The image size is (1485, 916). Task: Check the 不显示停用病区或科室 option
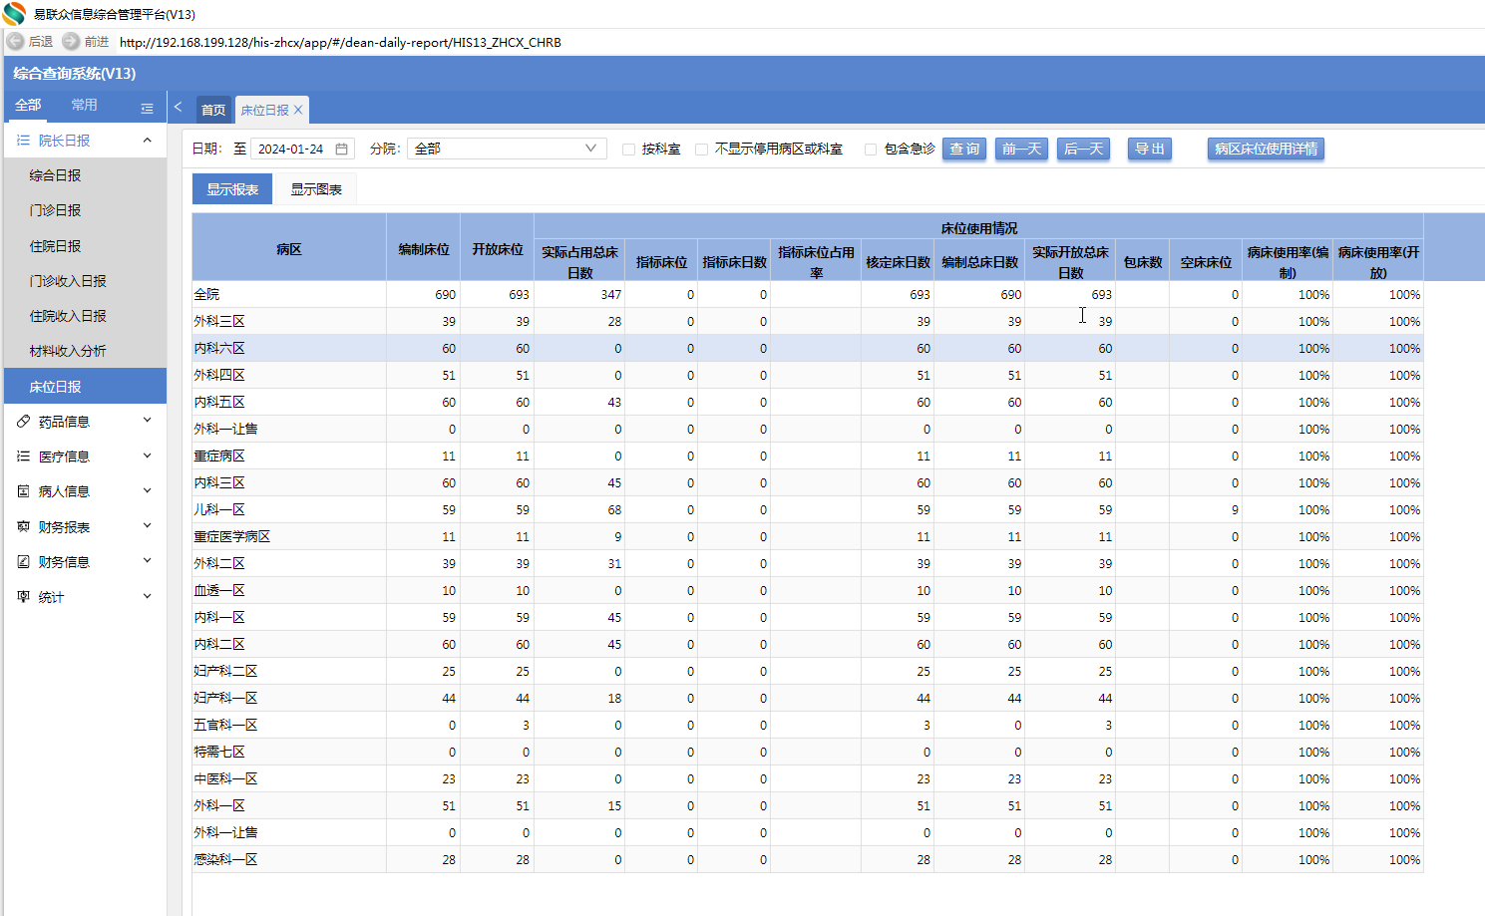702,150
